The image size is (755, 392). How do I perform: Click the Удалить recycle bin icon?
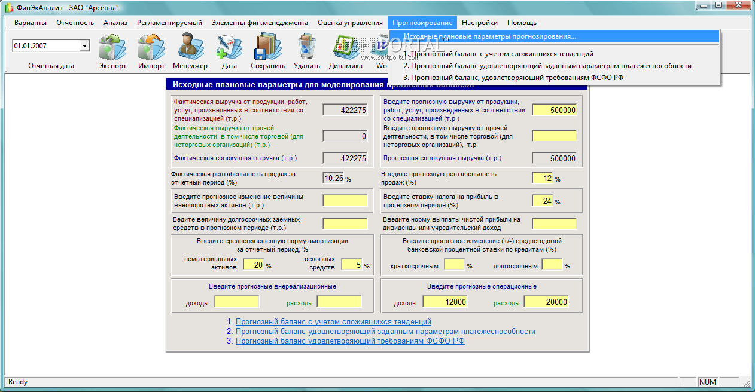307,47
